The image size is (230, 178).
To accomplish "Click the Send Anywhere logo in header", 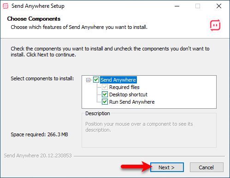I will click(215, 25).
